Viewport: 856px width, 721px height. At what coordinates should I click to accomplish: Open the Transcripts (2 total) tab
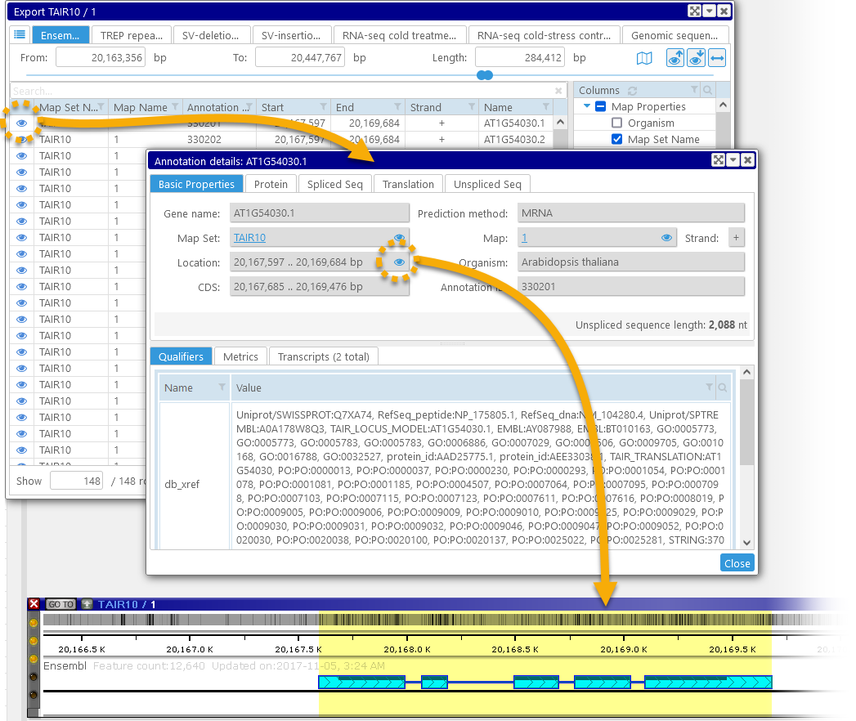[323, 356]
